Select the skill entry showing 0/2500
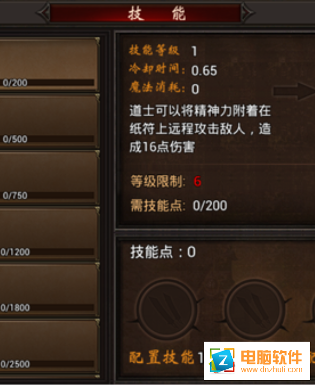This screenshot has width=315, height=385. [49, 346]
